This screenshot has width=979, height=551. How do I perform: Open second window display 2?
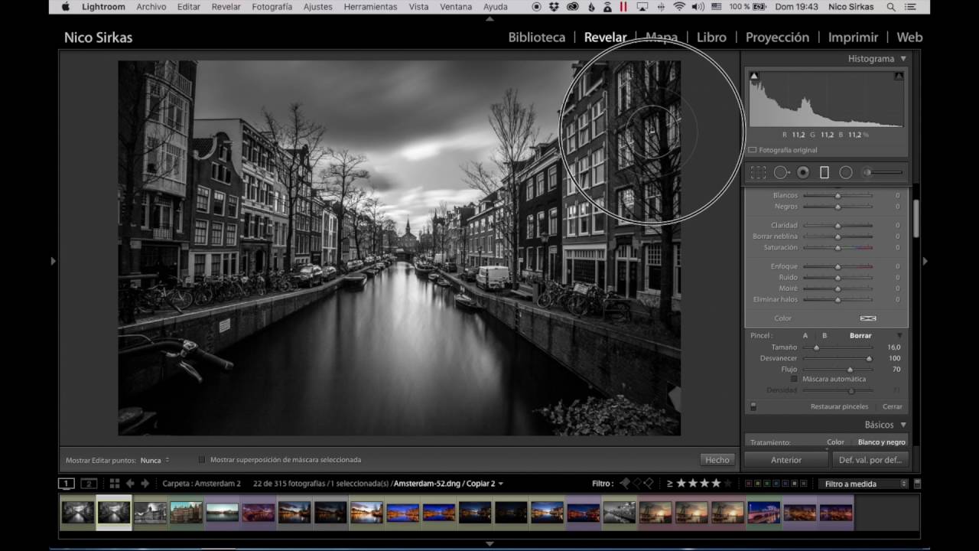tap(89, 484)
